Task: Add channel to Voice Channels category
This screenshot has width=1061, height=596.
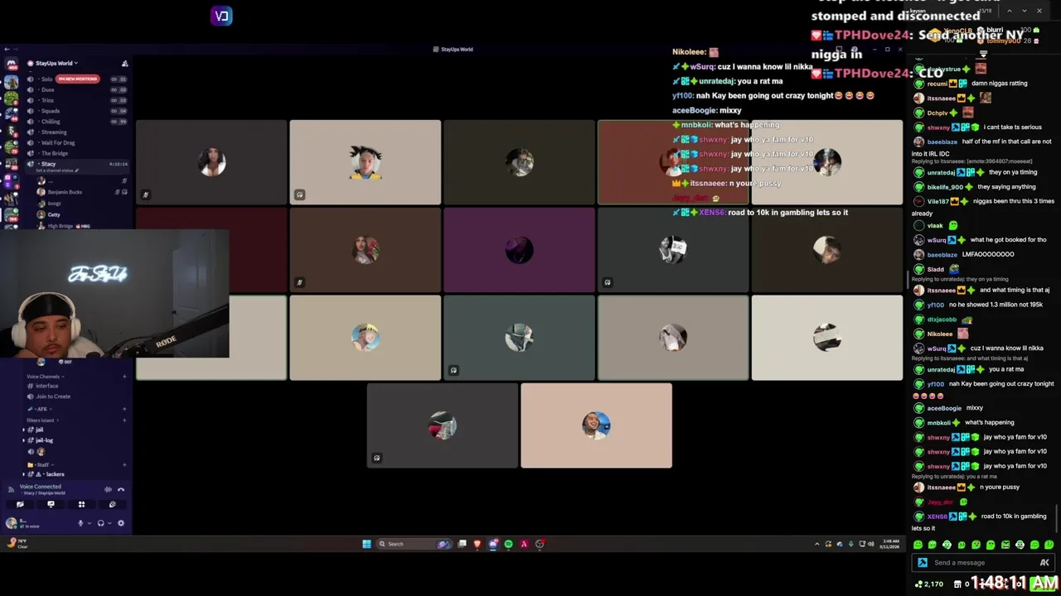Action: click(x=124, y=377)
